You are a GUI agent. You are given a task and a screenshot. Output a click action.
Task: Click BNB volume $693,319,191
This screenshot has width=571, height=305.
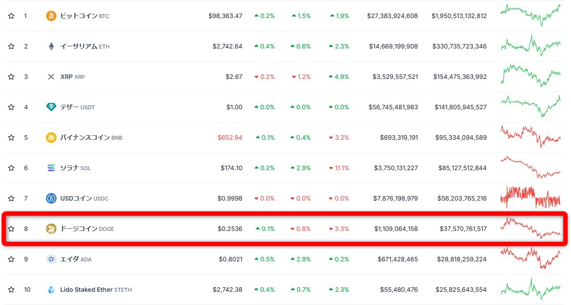click(399, 138)
